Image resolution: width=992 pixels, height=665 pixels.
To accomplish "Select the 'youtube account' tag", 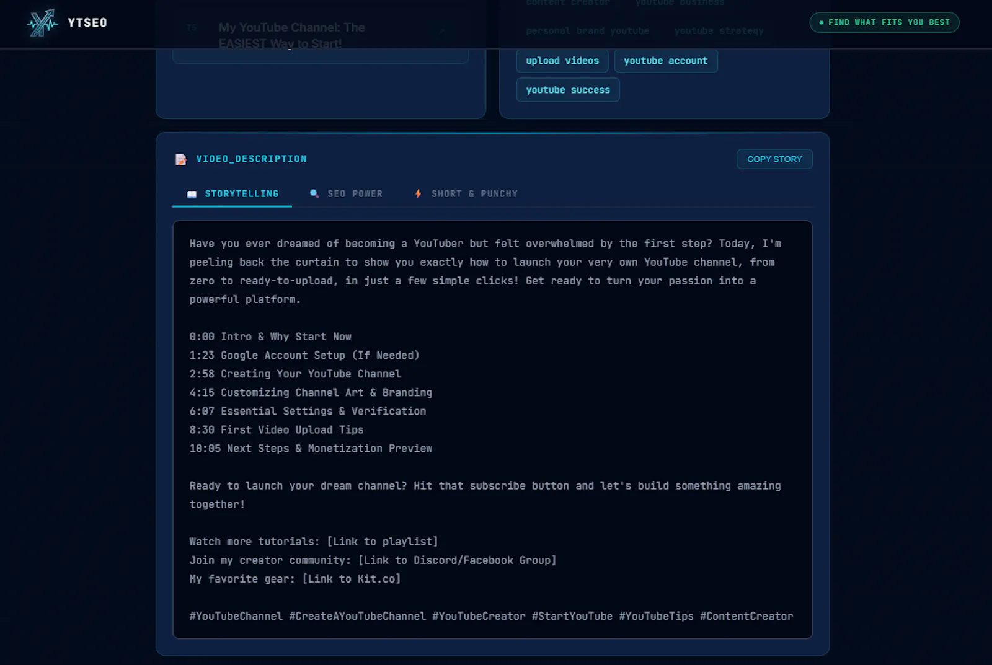I will click(665, 61).
